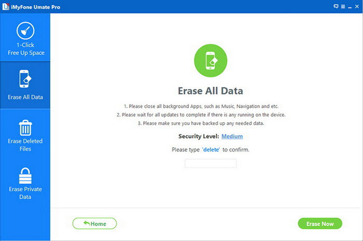Click the trash can icon in sidebar
Screen dimensions: 363x241
(25, 128)
